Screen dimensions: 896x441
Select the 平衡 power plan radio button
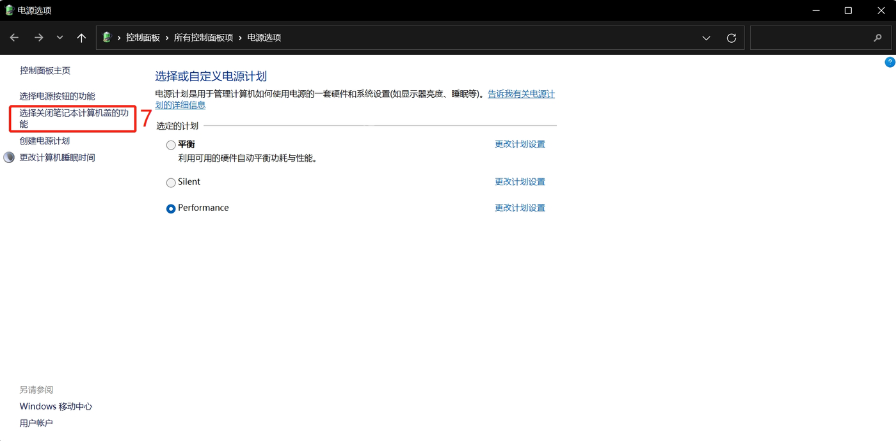tap(171, 145)
